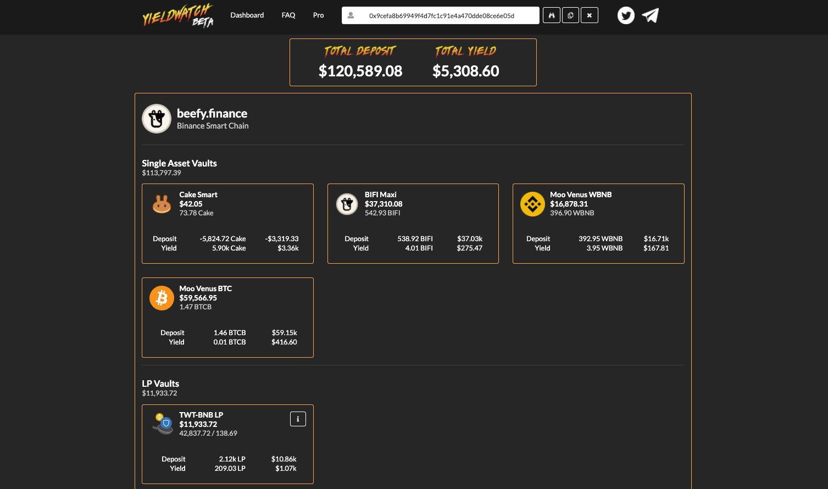
Task: Open info button on TWT-BNB LP card
Action: tap(298, 419)
